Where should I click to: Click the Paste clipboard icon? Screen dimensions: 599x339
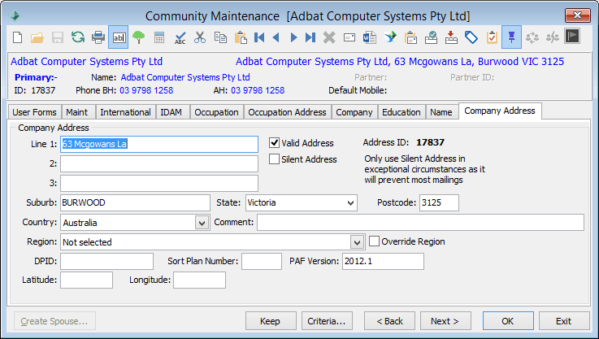pos(241,37)
